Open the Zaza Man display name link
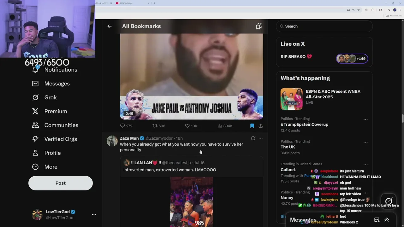Viewport: 404px width, 227px height. coord(129,138)
